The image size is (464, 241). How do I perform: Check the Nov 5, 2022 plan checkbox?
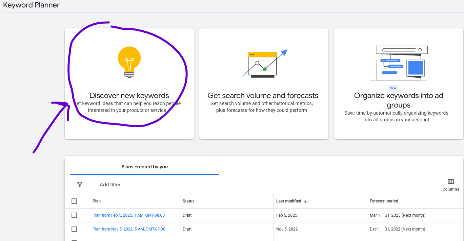[x=75, y=229]
